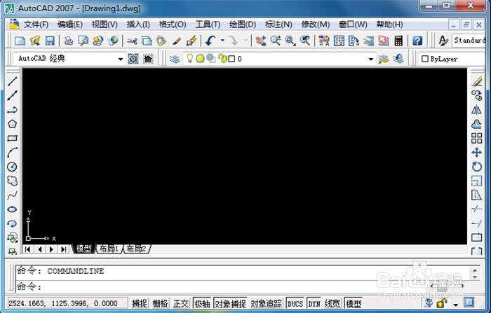
Task: Select the Insert Block tool
Action: [x=12, y=238]
